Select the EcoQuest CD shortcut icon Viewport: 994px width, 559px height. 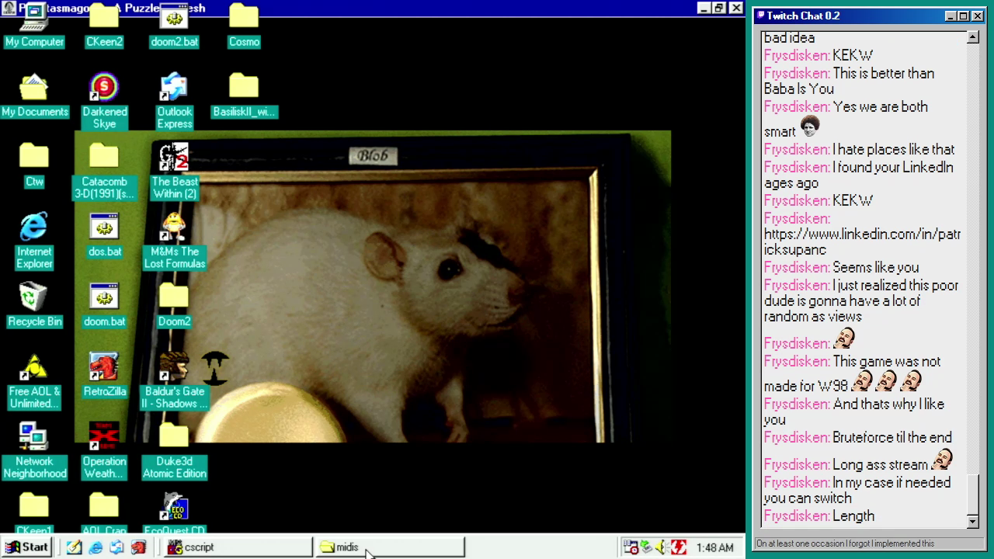[x=174, y=514]
